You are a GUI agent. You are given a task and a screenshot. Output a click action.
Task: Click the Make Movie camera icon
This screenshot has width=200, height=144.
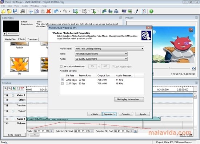pos(23,11)
